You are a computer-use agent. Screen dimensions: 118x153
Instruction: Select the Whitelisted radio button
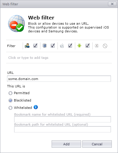(10, 108)
